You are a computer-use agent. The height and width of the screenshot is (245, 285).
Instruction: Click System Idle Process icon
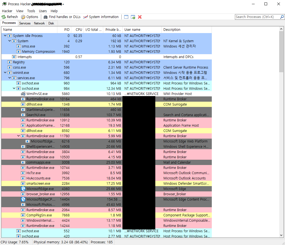point(10,36)
